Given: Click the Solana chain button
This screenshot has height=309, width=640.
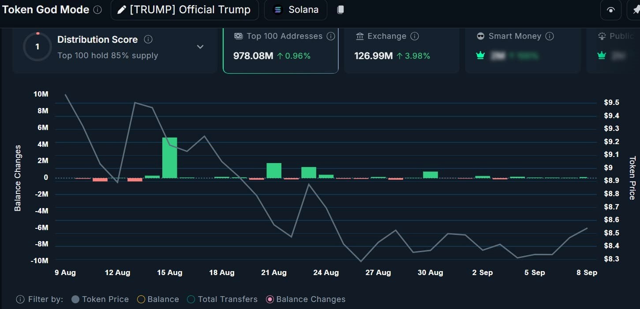Looking at the screenshot, I should [x=296, y=10].
